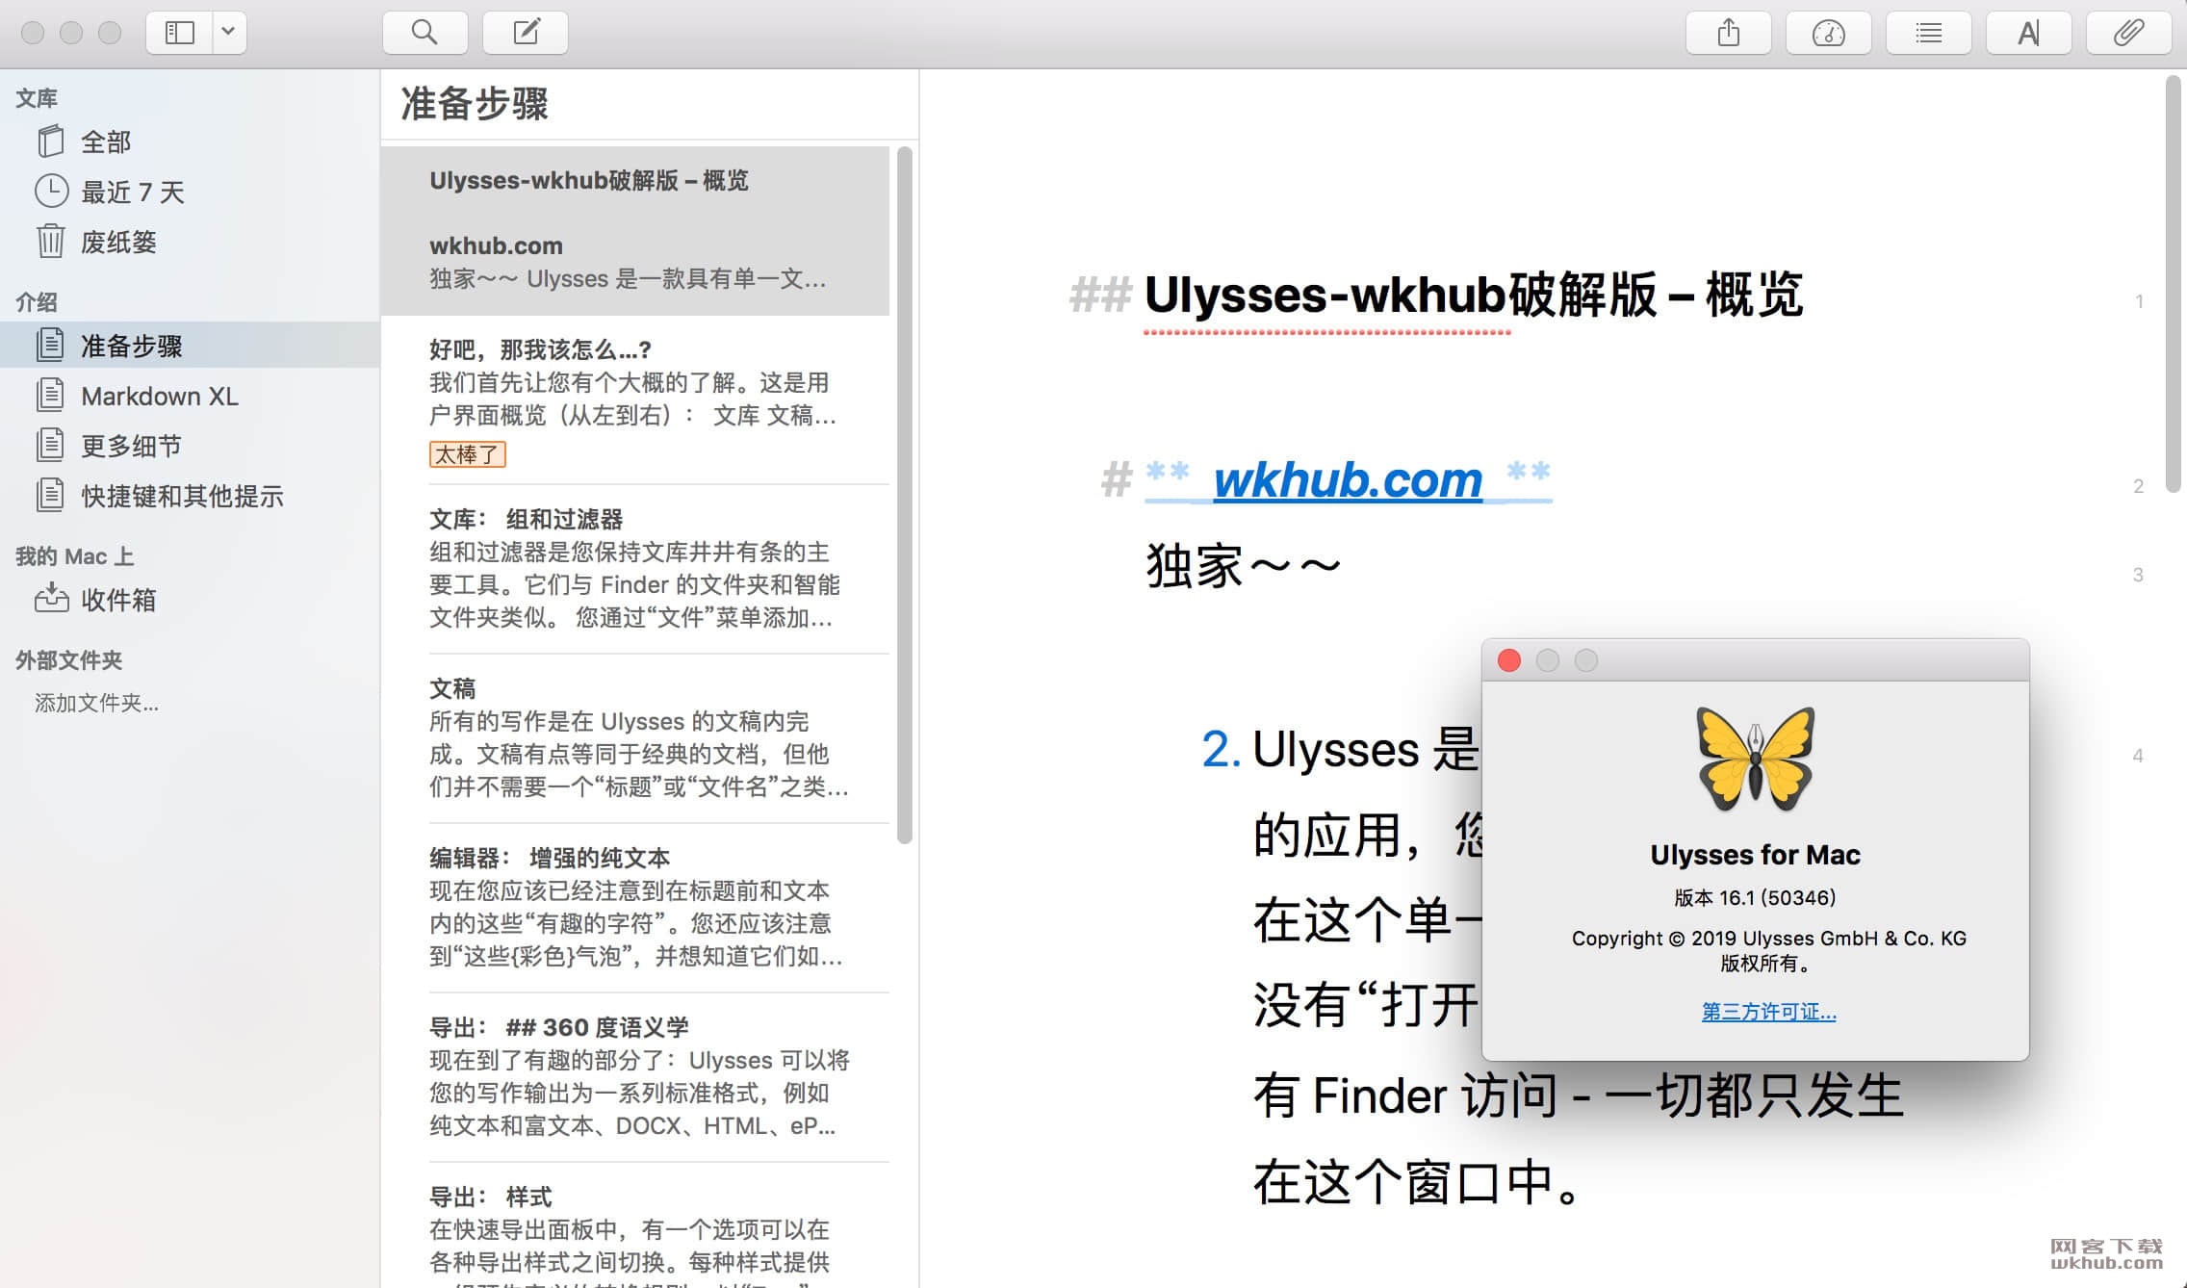The image size is (2187, 1288).
Task: Open the attachments paperclip panel
Action: point(2129,33)
